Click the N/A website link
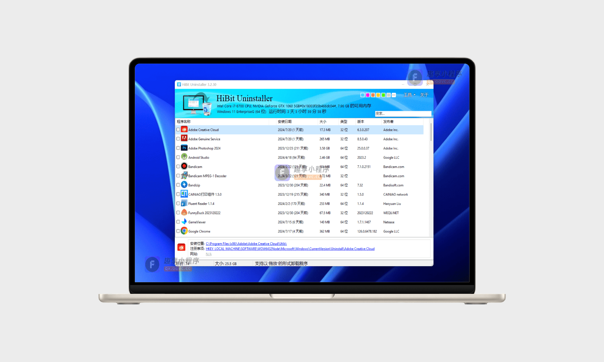The image size is (604, 362). [209, 254]
